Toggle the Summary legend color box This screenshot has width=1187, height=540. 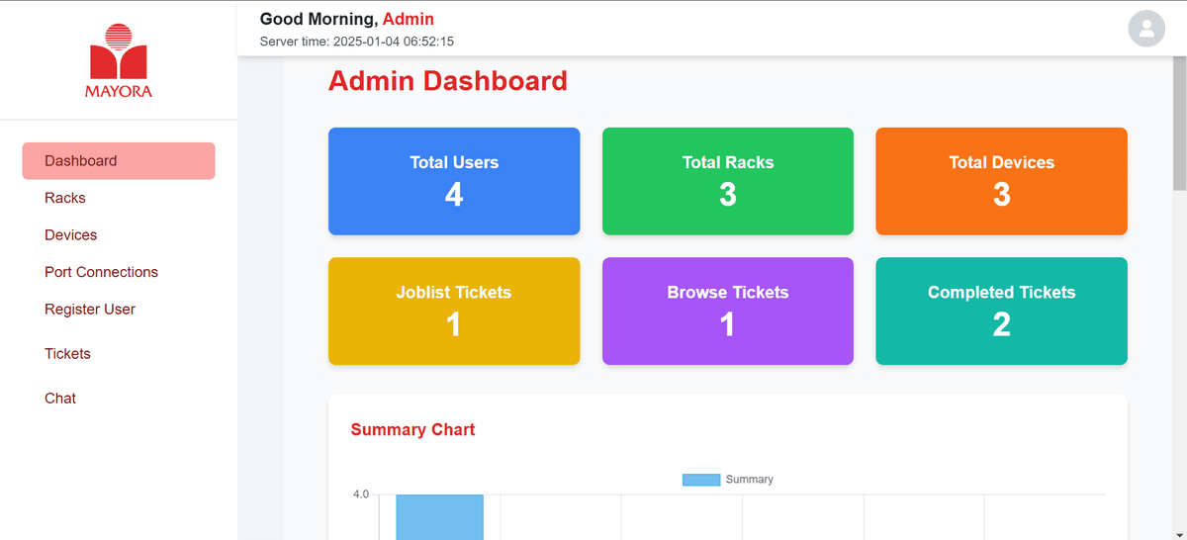click(x=701, y=480)
